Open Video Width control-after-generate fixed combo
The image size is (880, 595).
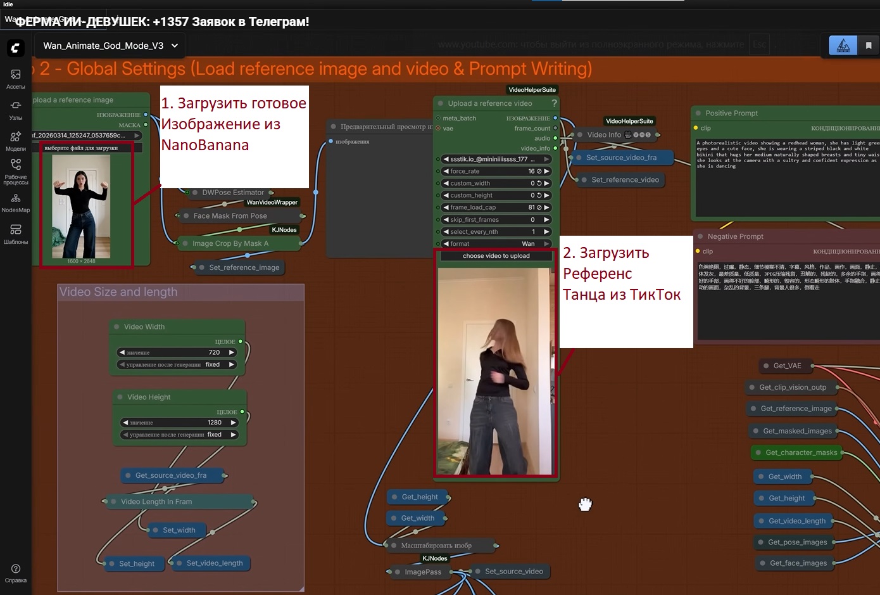tap(177, 365)
